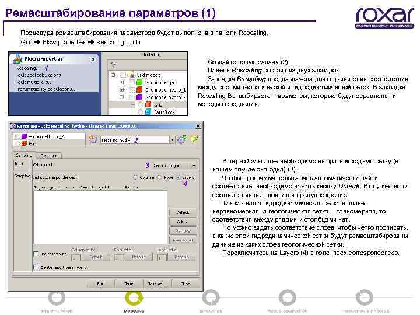Select the Sampling side tab
Image resolution: width=420 pixels, height=315 pixels.
(22, 176)
